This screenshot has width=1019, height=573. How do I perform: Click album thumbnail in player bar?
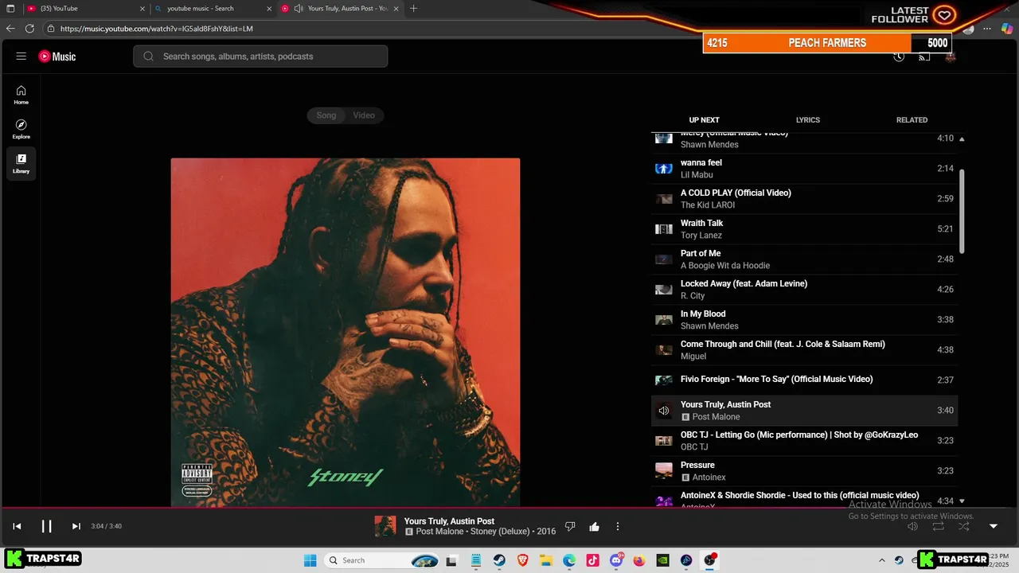coord(385,526)
